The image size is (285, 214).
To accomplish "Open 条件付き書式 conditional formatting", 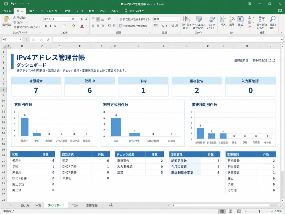I will coord(186,23).
